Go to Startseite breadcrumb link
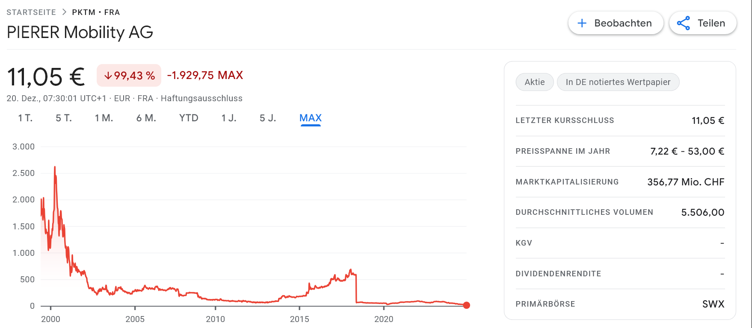The width and height of the screenshot is (752, 328). click(x=31, y=12)
